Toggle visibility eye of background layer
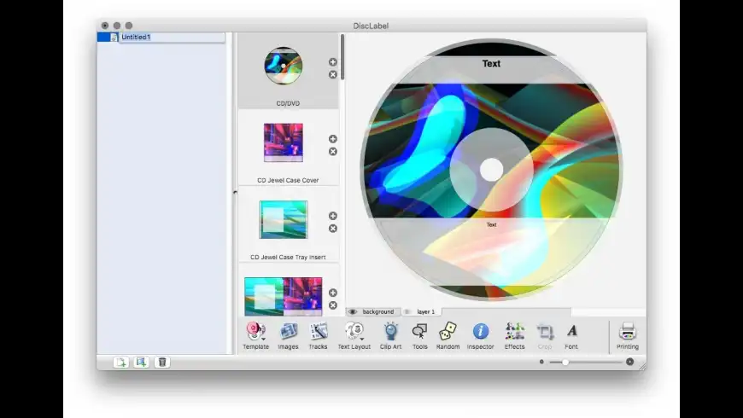This screenshot has width=743, height=418. point(353,312)
